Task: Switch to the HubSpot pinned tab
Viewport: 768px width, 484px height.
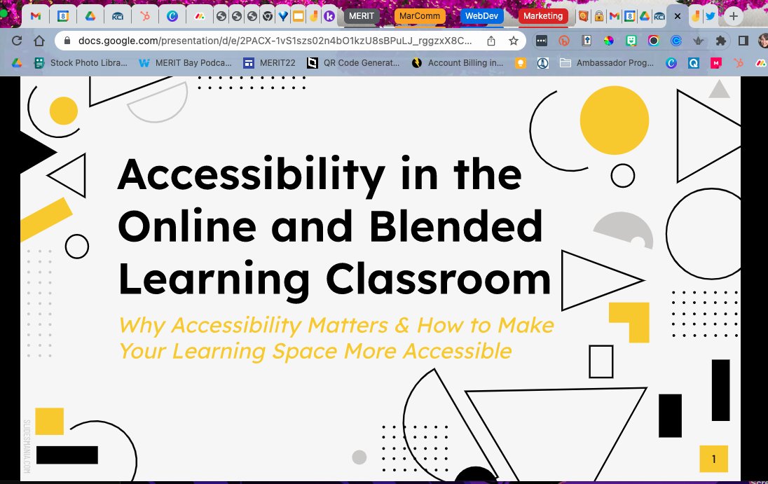Action: tap(144, 16)
